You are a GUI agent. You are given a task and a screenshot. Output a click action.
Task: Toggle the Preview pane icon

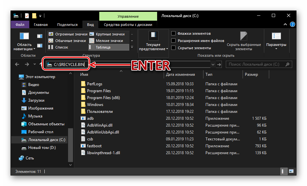40,36
